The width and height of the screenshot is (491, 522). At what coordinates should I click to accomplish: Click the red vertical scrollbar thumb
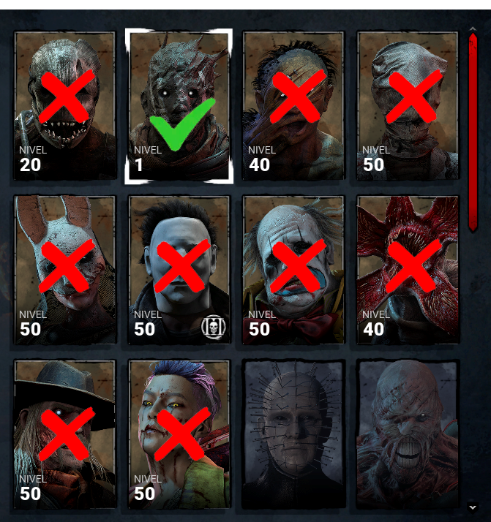[x=473, y=132]
